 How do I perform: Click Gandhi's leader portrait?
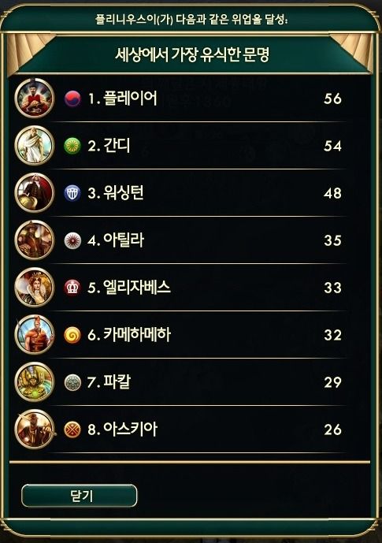(x=34, y=145)
